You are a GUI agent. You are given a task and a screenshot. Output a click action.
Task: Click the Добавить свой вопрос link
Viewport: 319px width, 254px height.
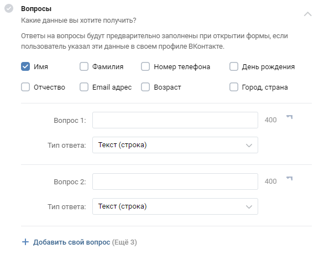tap(72, 242)
